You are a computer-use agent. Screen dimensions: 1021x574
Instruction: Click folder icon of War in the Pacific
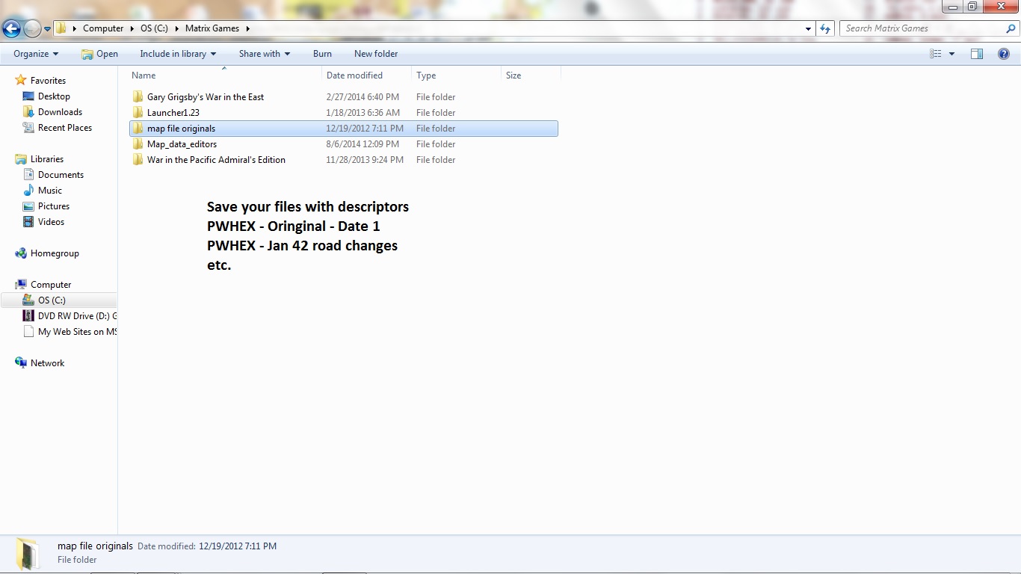coord(138,160)
